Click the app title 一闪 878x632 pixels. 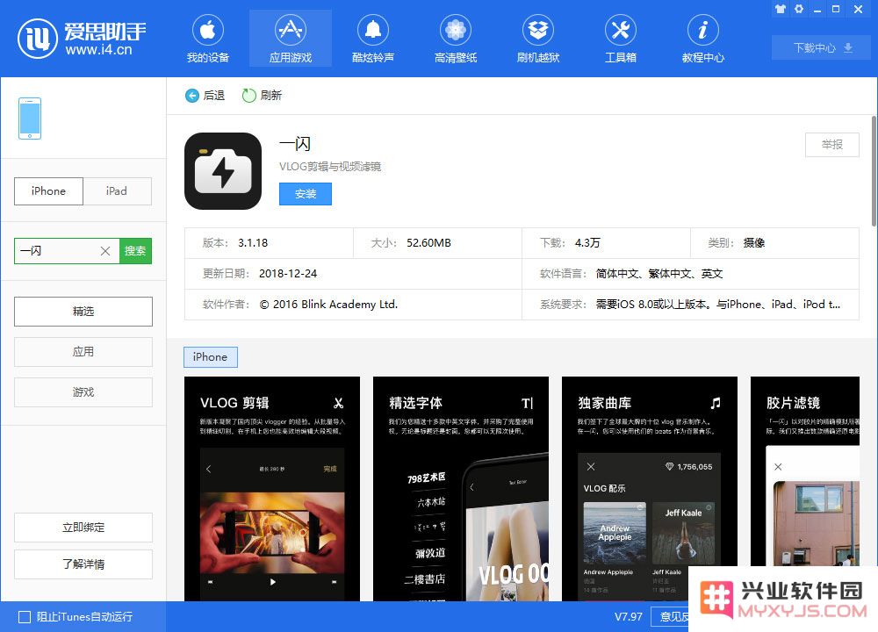(x=295, y=144)
